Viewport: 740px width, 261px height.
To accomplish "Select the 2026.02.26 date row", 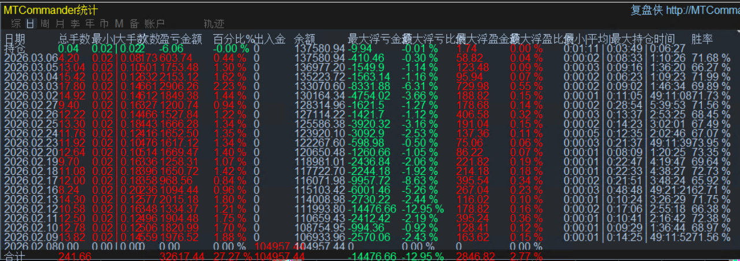I will 31,114.
